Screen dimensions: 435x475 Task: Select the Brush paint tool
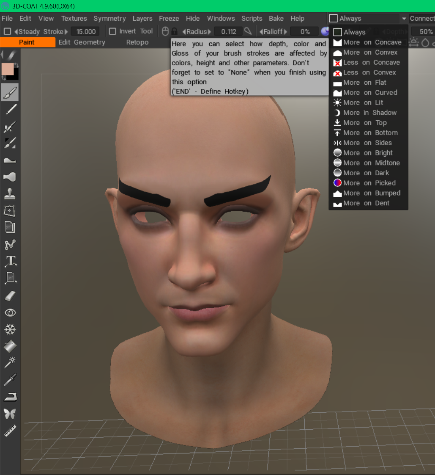pos(10,92)
